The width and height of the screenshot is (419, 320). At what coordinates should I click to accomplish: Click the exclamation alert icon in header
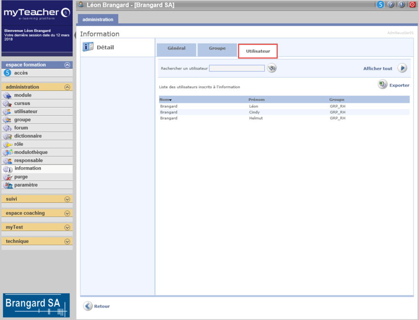click(401, 5)
